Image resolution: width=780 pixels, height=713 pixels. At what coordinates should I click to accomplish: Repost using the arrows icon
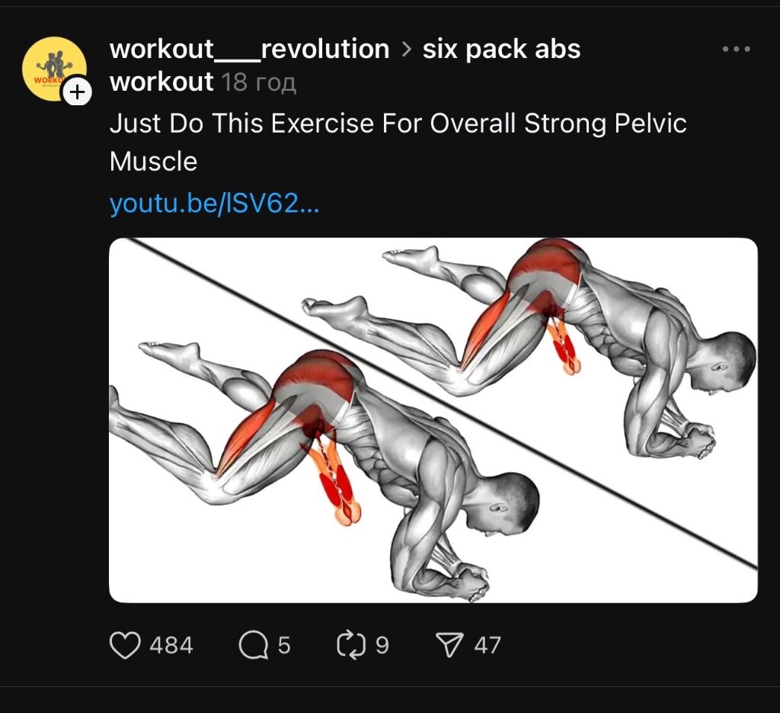[x=351, y=645]
